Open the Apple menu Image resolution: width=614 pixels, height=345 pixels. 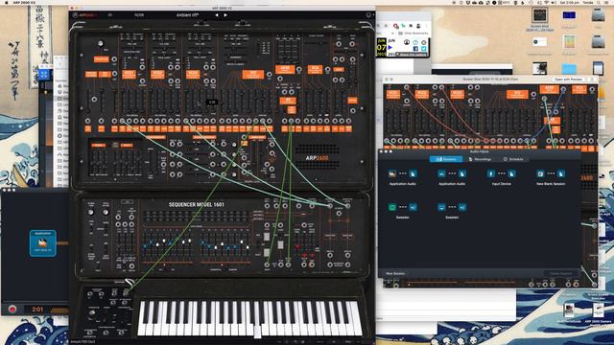pyautogui.click(x=6, y=2)
